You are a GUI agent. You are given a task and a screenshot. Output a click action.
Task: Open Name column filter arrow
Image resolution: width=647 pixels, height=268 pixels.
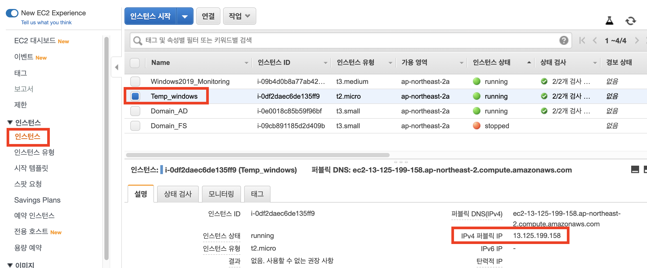tap(246, 63)
